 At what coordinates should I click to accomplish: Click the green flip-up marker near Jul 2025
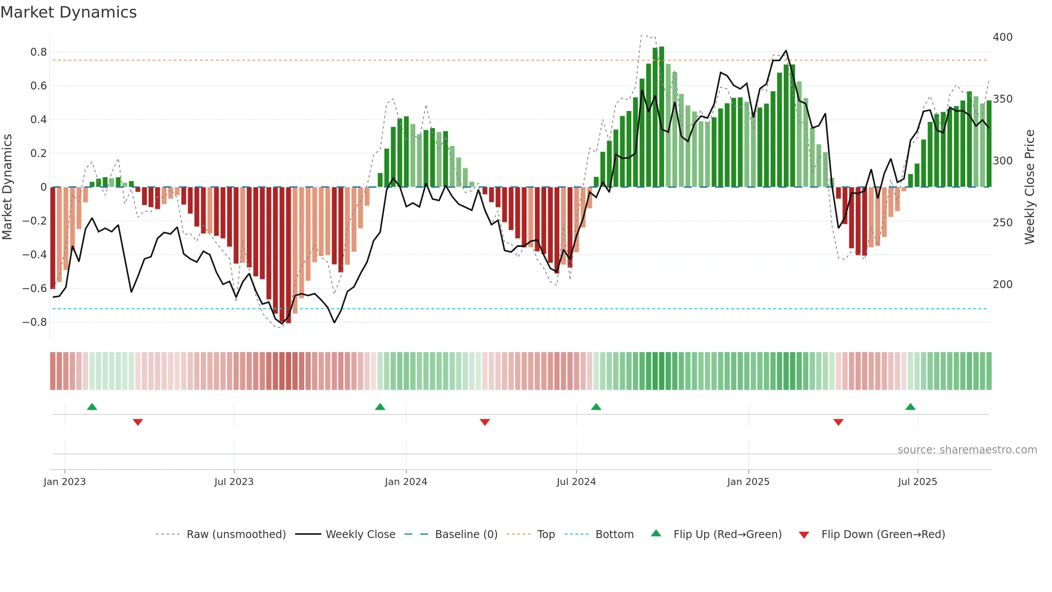(x=910, y=407)
